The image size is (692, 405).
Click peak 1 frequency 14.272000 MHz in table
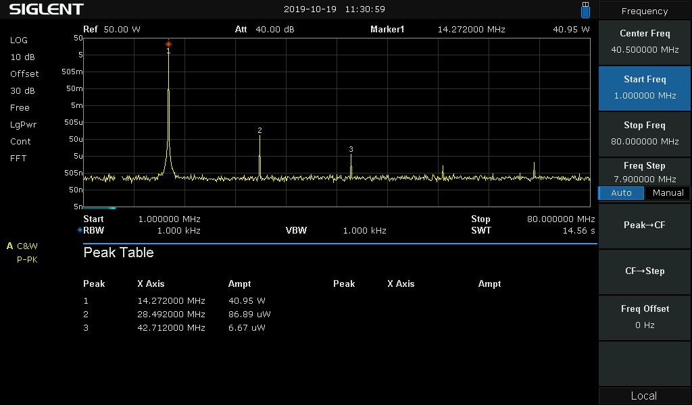click(x=171, y=301)
